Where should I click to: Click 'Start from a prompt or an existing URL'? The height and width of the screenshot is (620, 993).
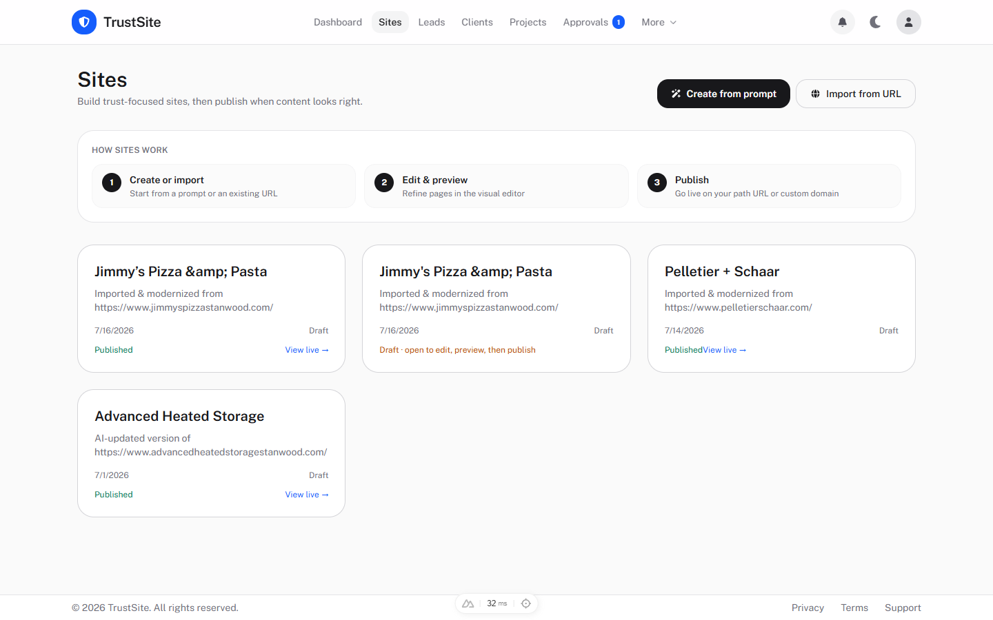(x=203, y=194)
